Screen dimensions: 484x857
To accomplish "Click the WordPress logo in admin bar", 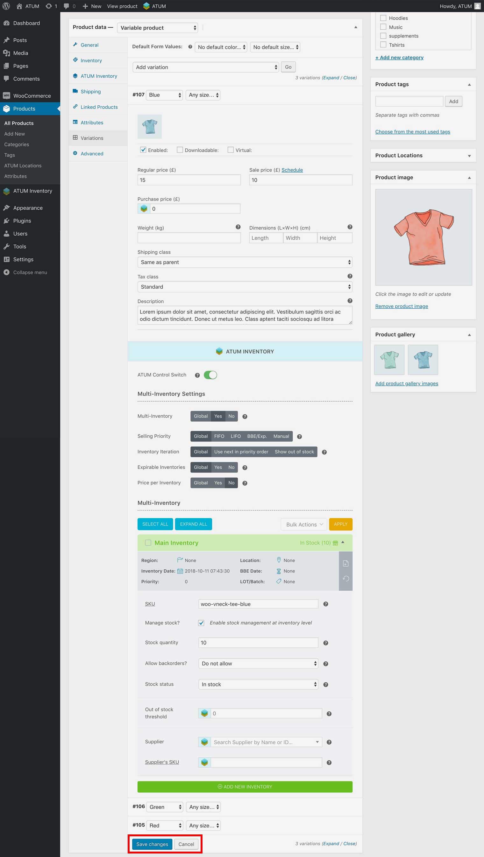I will (x=6, y=6).
